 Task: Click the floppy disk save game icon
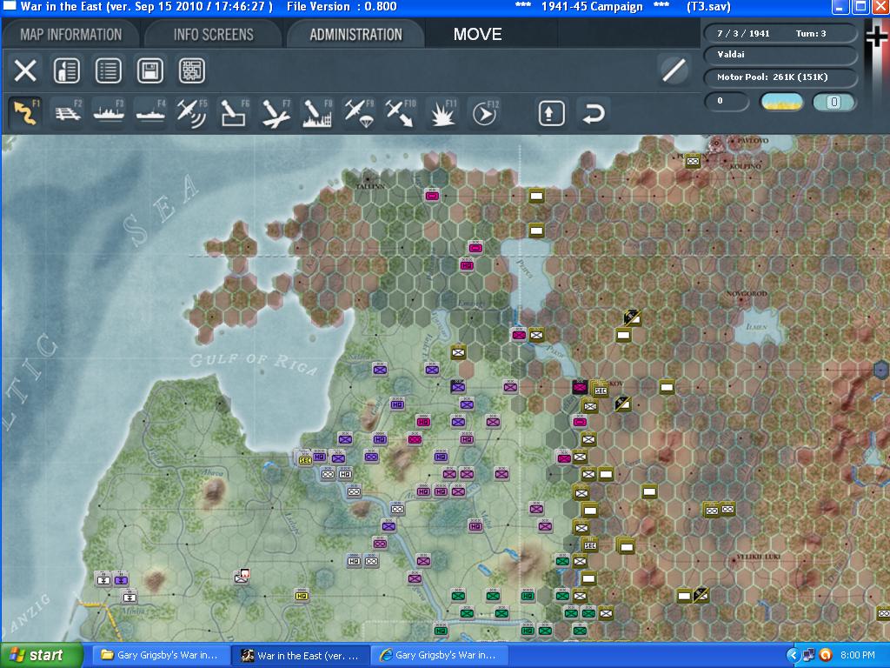pyautogui.click(x=149, y=71)
